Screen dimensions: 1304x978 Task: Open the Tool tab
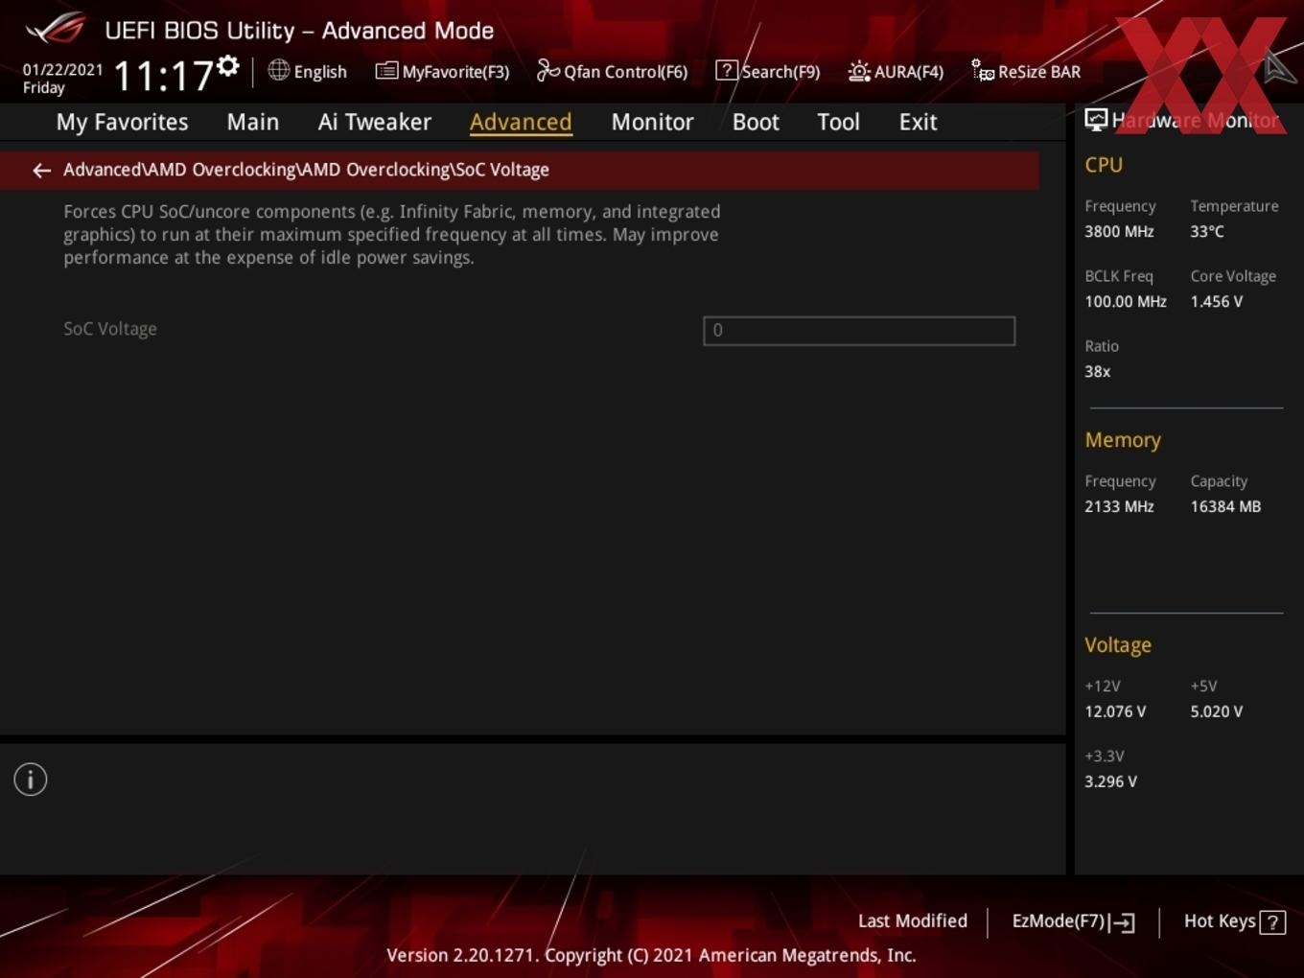[x=838, y=122]
